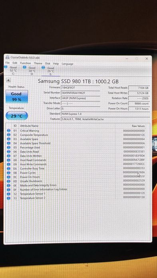
Task: Minimize the CrystalDiskInfo window
Action: coord(127,58)
